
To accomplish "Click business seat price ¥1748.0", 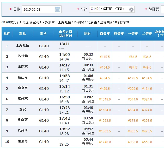I will point(105,142).
